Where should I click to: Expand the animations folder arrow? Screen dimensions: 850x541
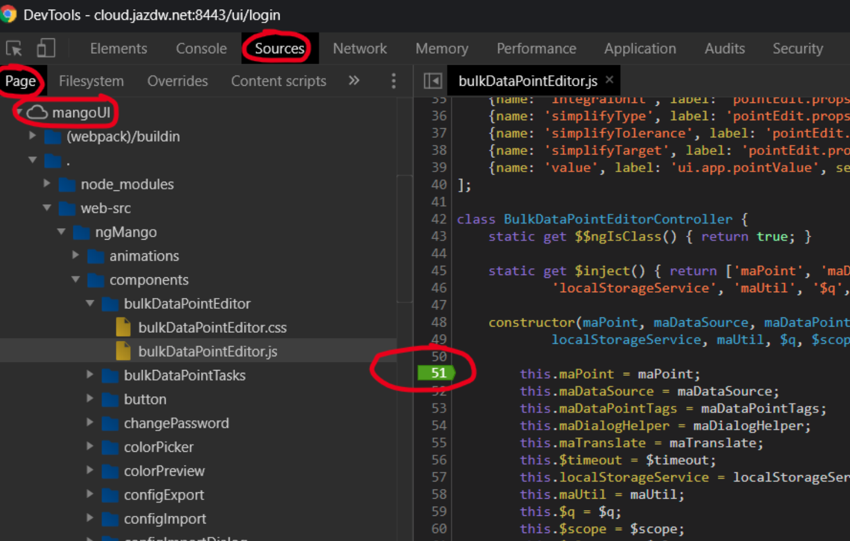(x=76, y=255)
